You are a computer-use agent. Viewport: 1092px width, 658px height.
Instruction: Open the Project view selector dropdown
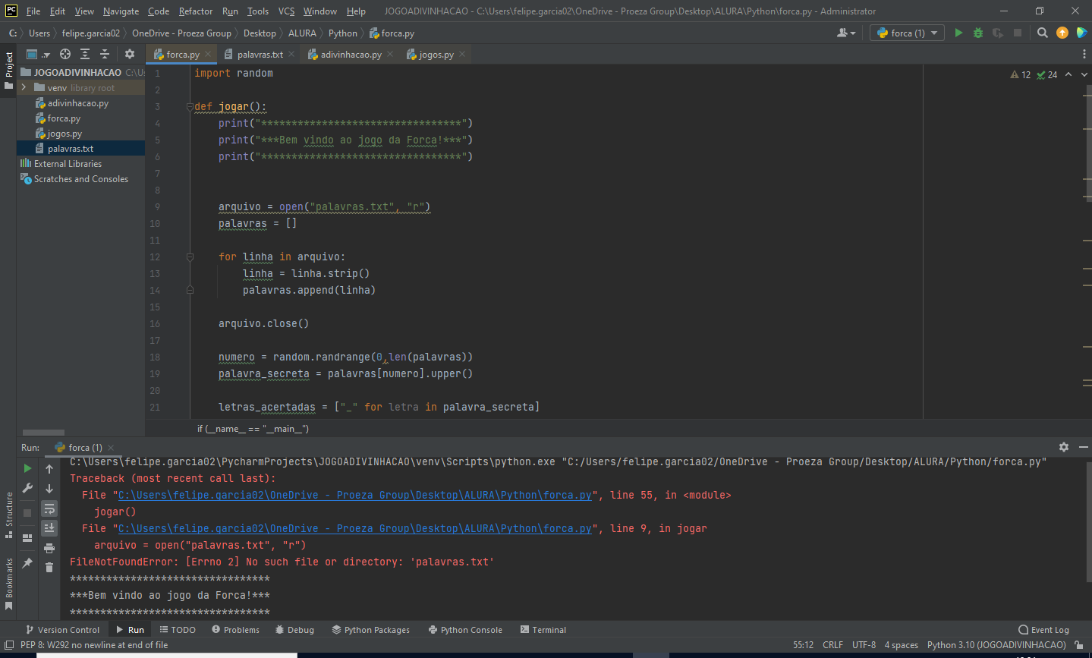coord(38,54)
